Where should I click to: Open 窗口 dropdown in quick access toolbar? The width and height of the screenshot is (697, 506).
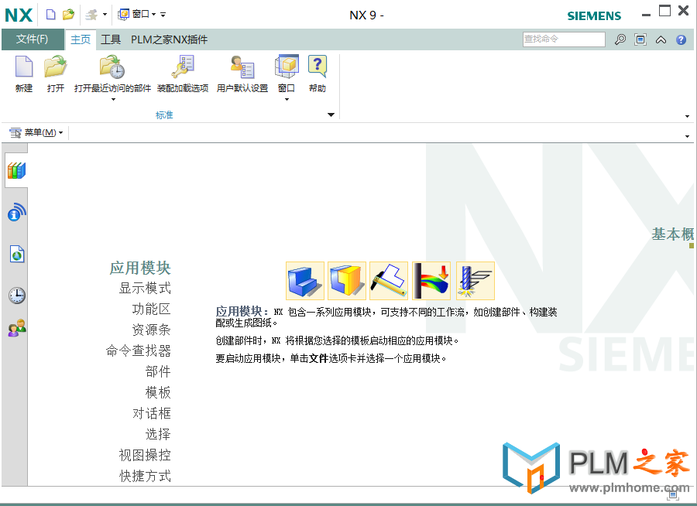point(154,15)
